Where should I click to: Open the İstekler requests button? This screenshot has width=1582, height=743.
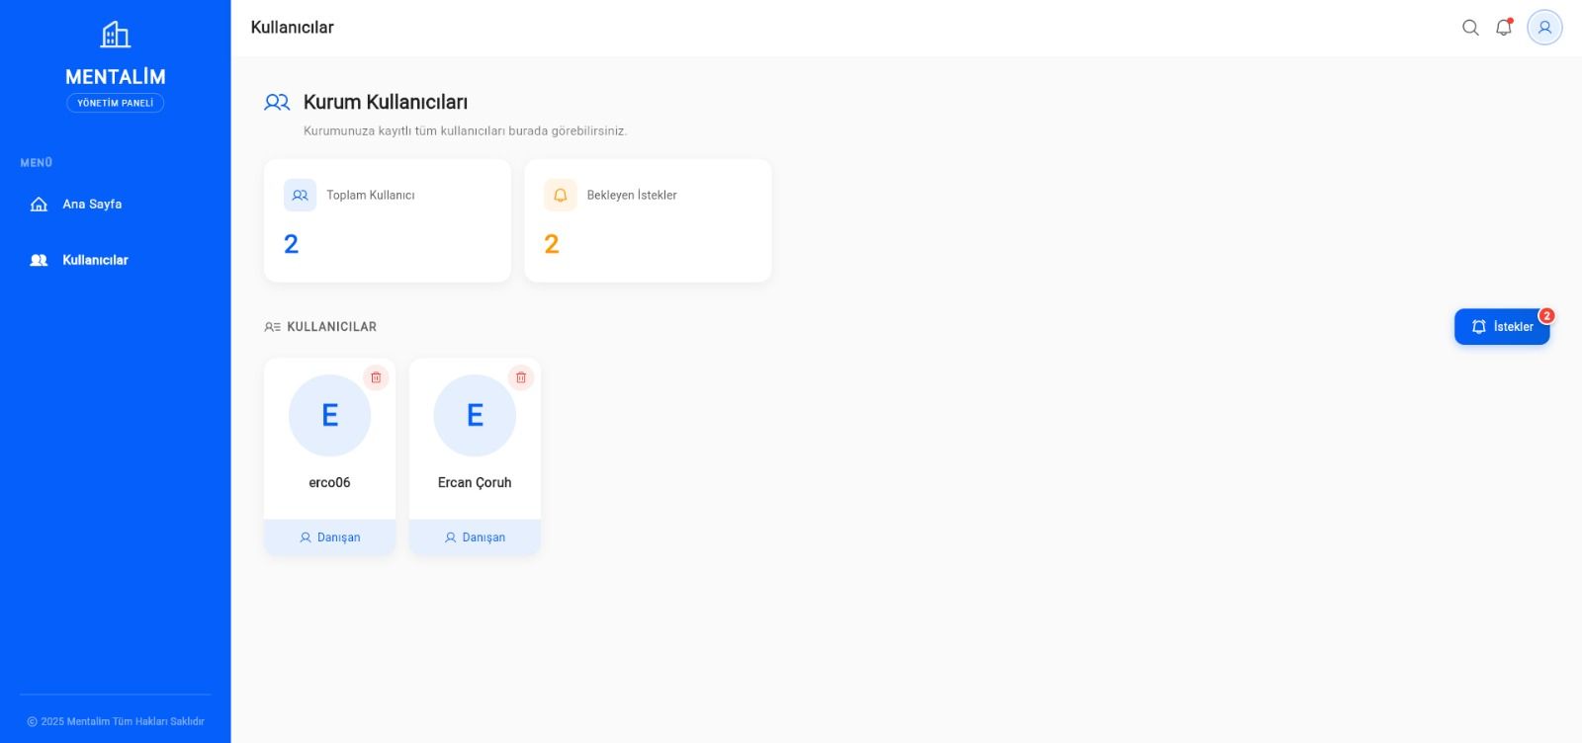pos(1502,327)
